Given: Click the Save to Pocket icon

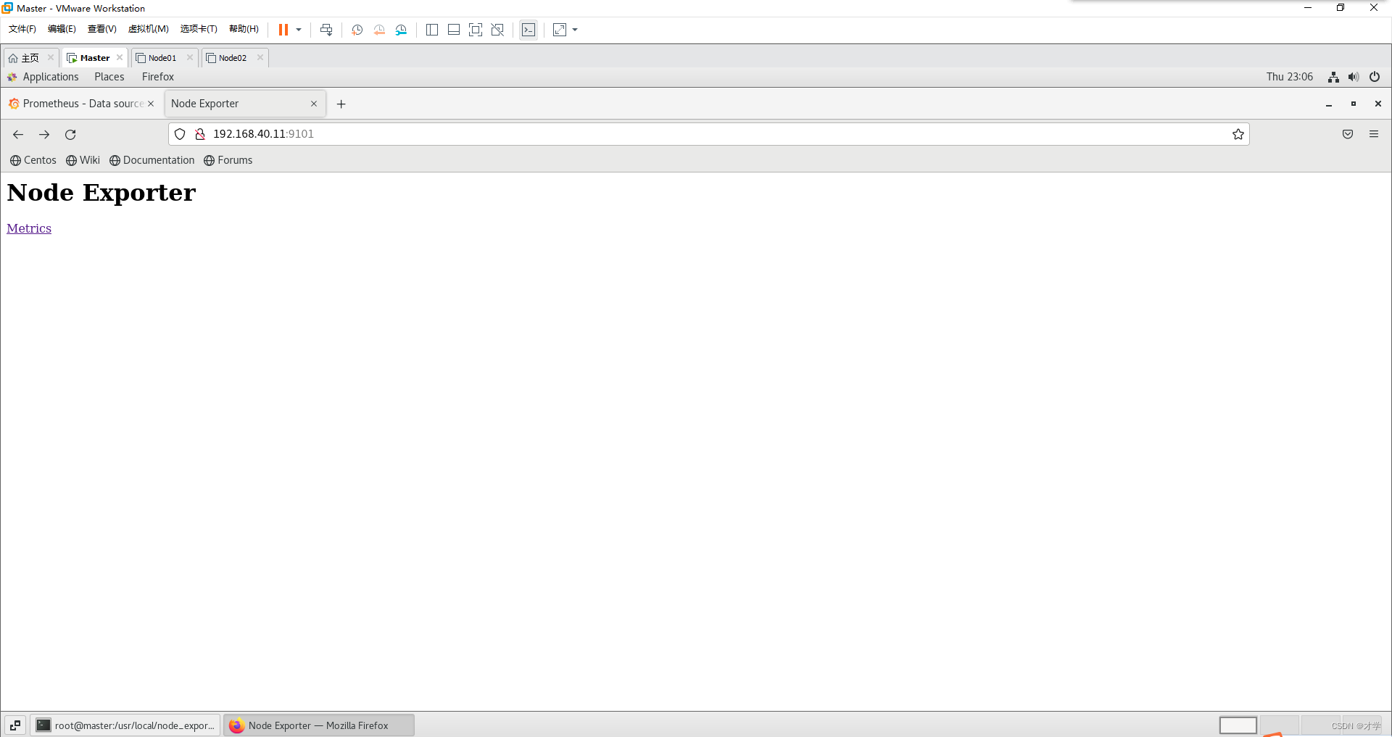Looking at the screenshot, I should [1348, 134].
